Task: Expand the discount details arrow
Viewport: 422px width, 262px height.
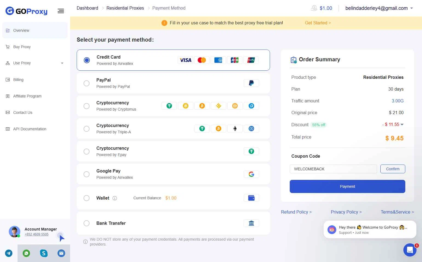Action: pos(402,125)
